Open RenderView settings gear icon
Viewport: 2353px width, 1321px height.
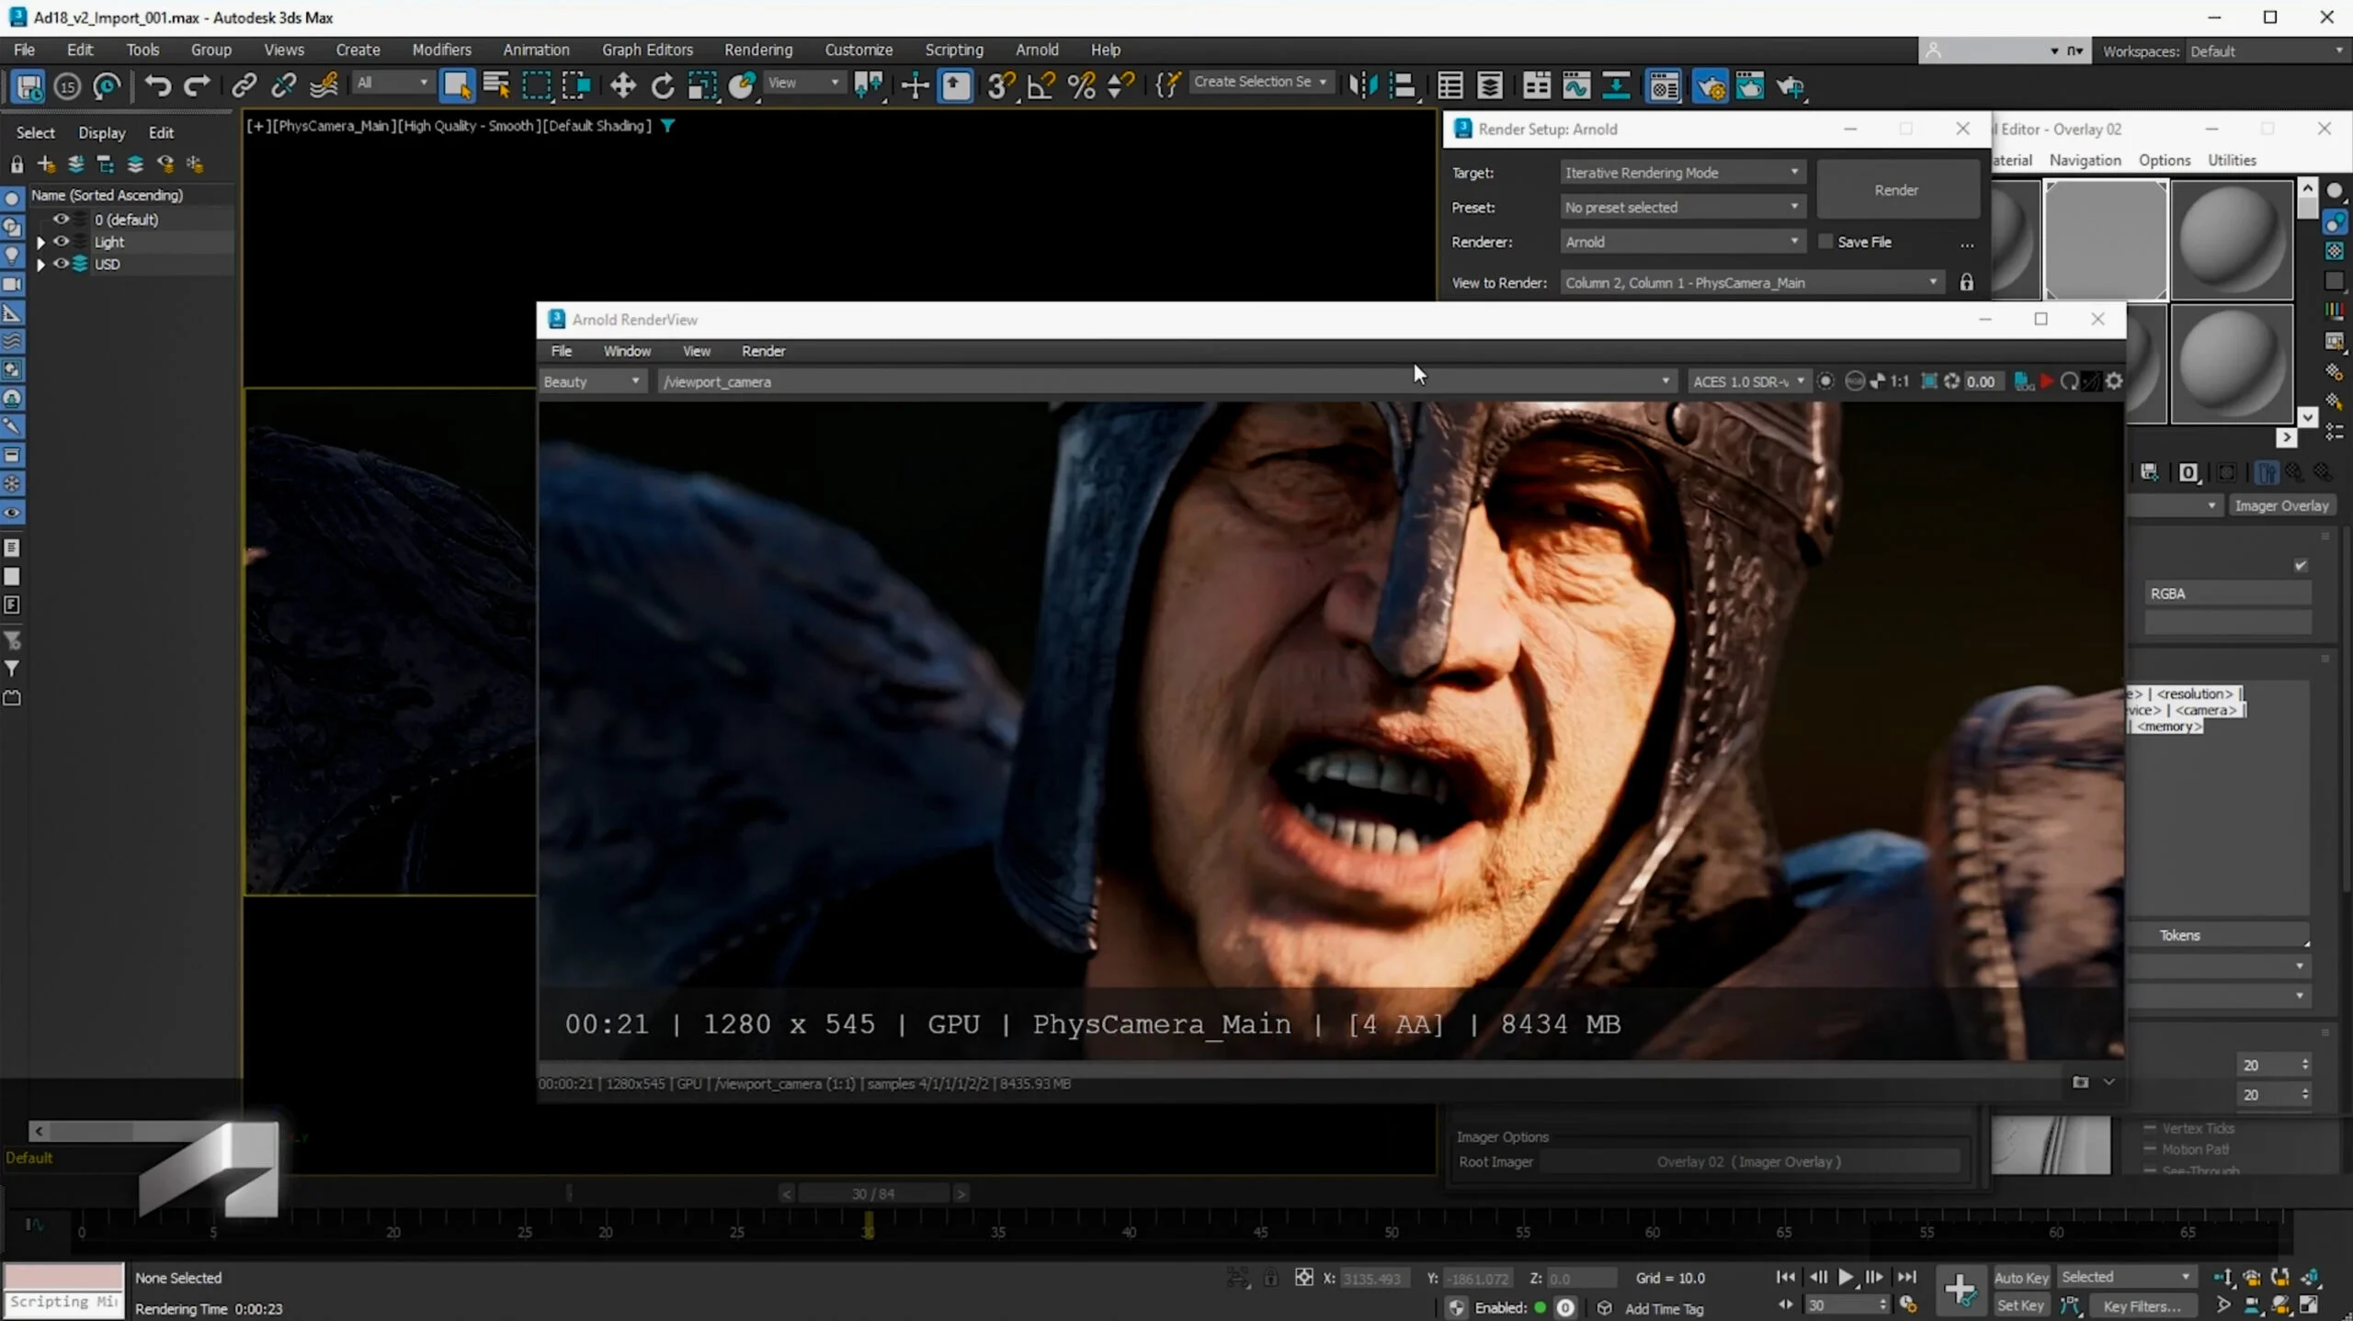(x=2115, y=381)
